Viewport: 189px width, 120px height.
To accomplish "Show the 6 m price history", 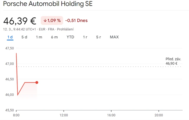I will pos(54,37).
